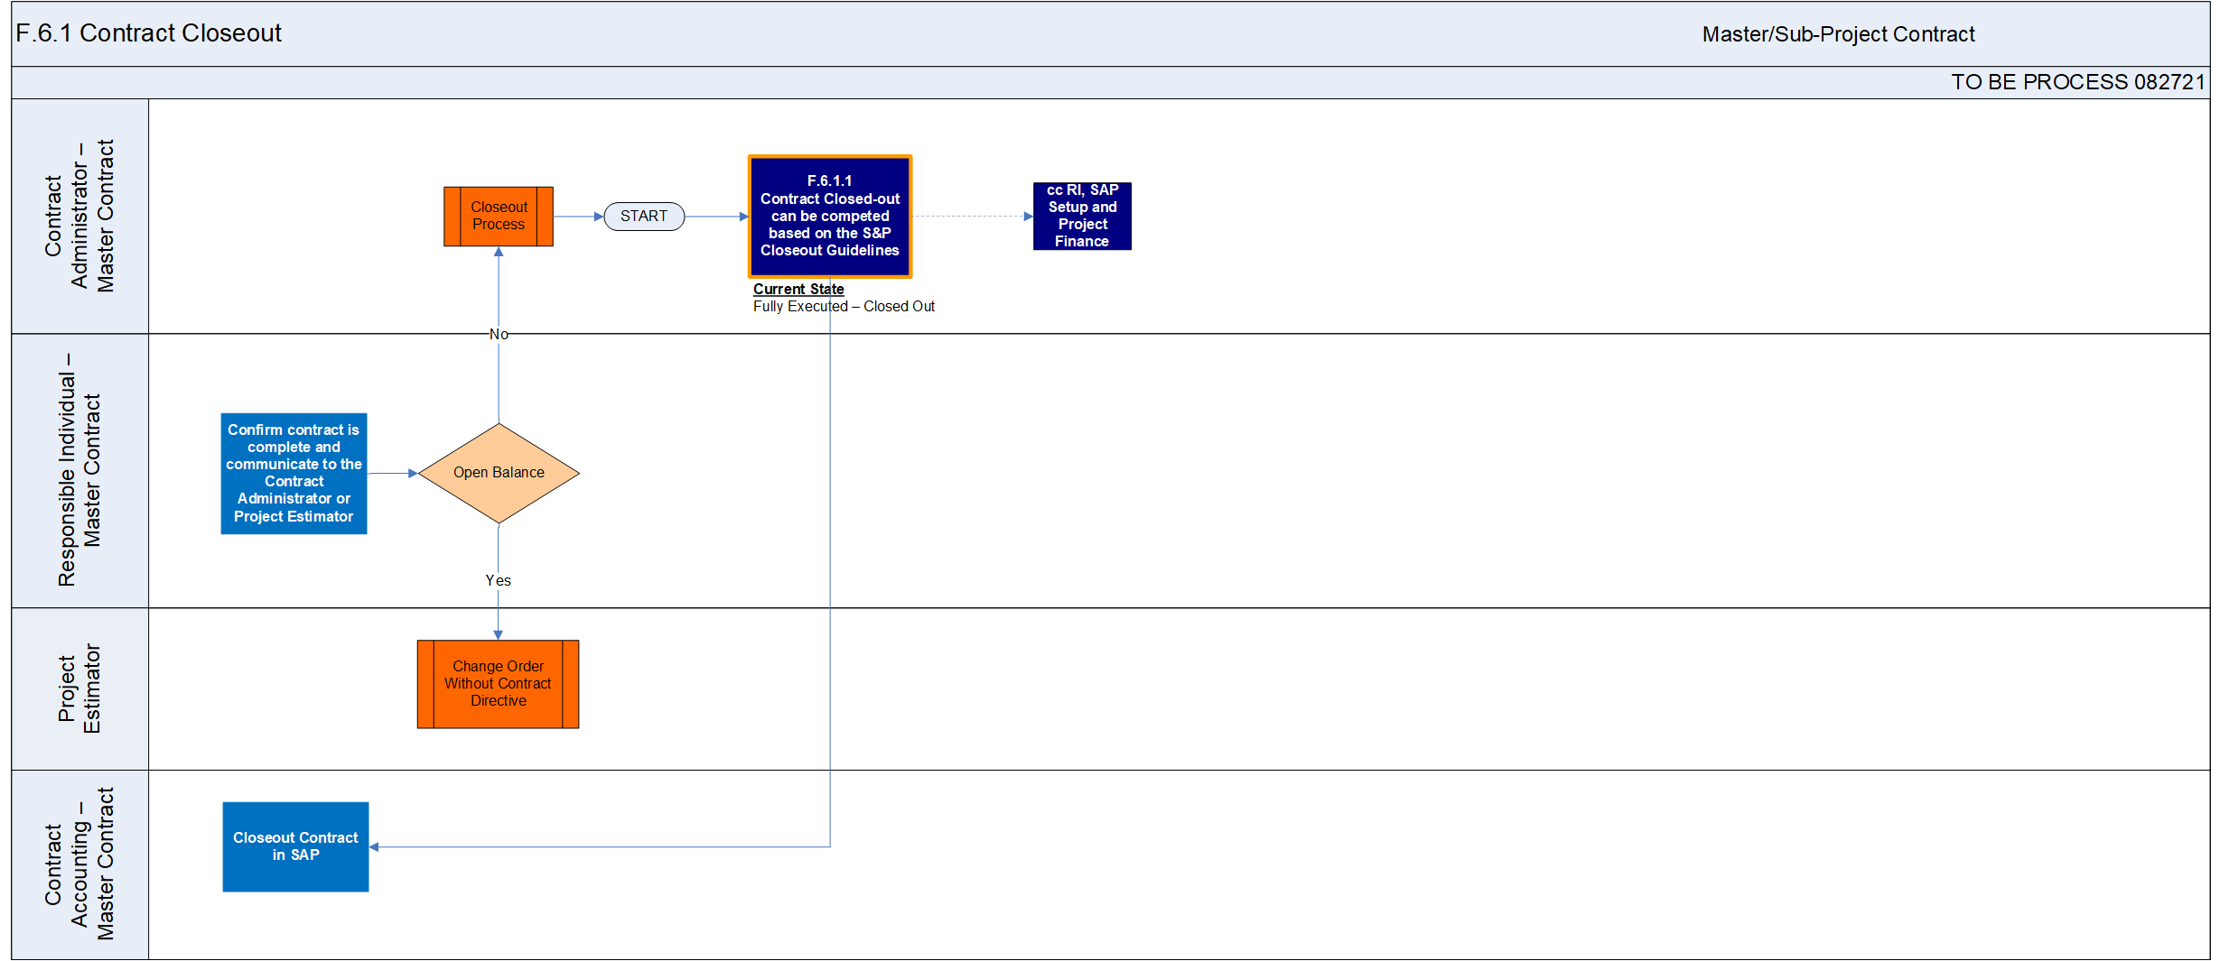Select the Yes branch label

[498, 580]
